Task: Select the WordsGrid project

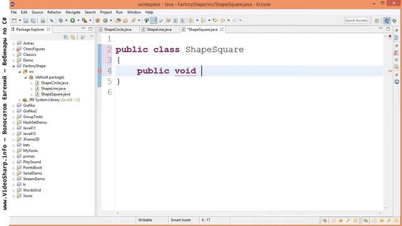Action: tap(32, 190)
